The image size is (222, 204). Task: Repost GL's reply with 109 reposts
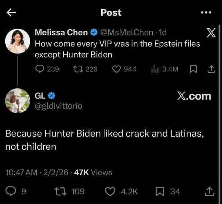61,192
